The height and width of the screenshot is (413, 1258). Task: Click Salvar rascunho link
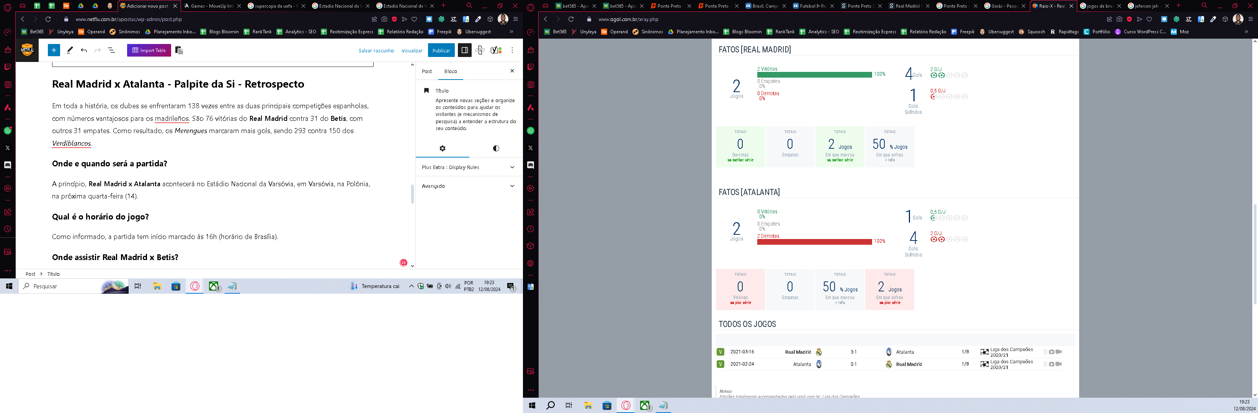[376, 51]
